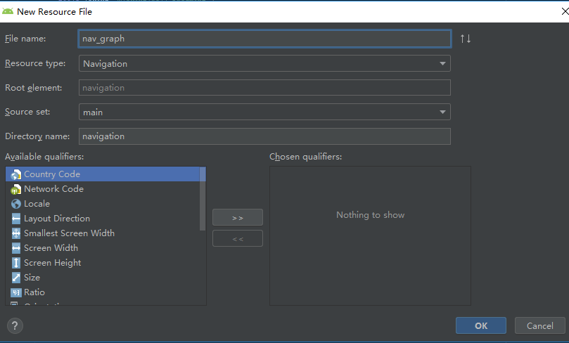The height and width of the screenshot is (343, 569).
Task: Select Country Code in available qualifiers
Action: pos(103,174)
